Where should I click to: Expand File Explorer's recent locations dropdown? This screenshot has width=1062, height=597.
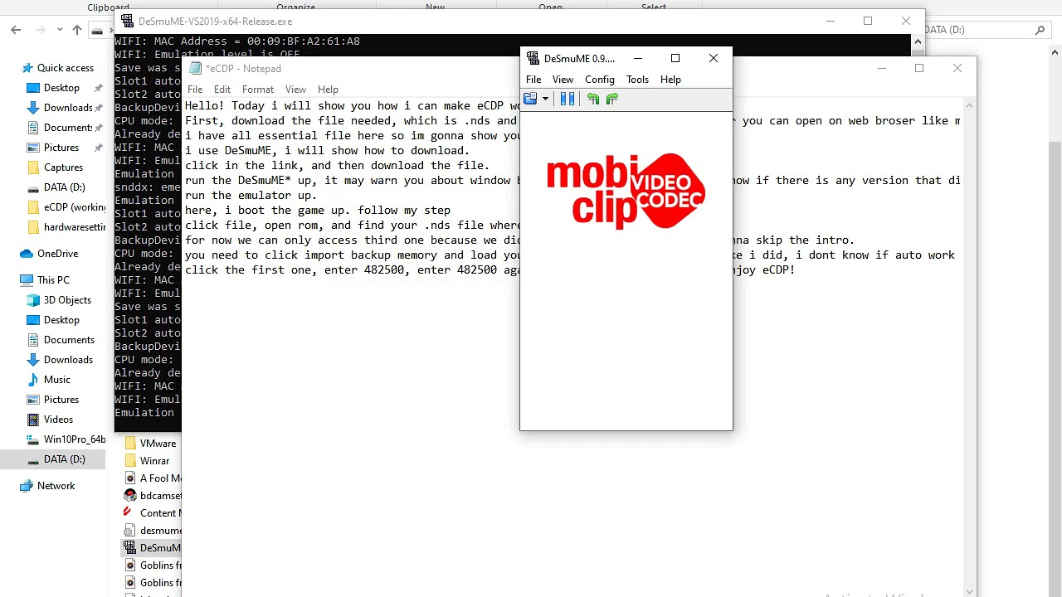coord(60,30)
